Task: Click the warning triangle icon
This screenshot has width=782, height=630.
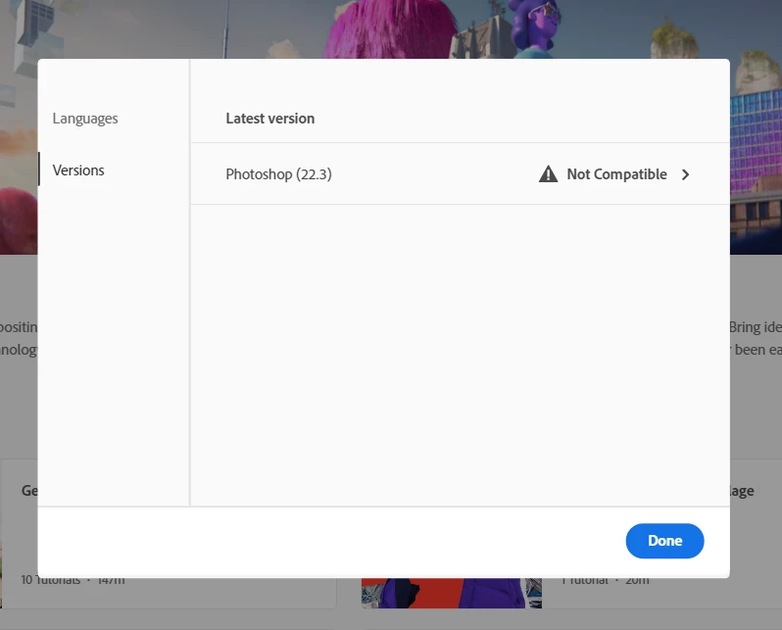Action: tap(548, 174)
